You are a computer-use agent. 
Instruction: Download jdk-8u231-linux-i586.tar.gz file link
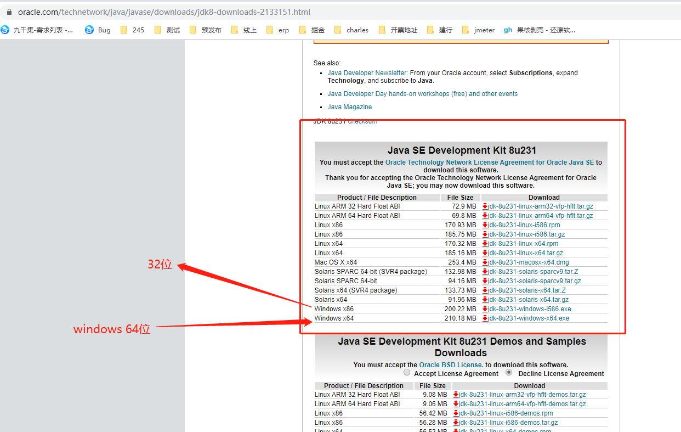[526, 234]
